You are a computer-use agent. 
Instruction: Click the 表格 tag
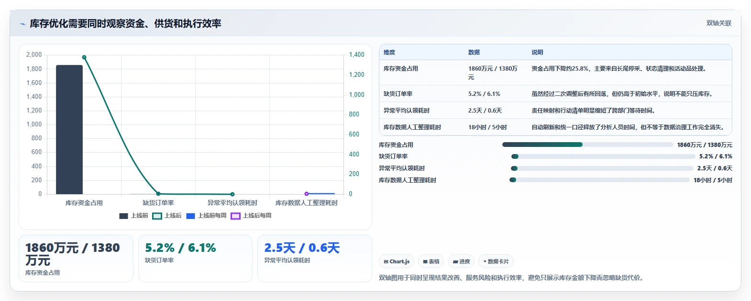(431, 261)
